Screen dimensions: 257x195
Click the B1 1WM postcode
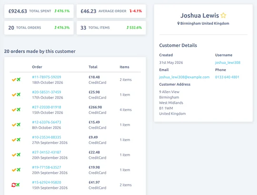point(166,108)
